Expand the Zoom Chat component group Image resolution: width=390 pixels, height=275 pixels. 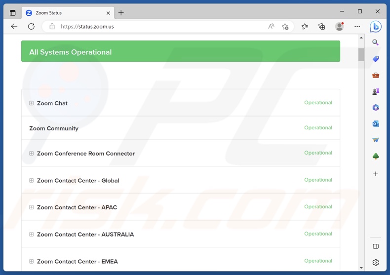tap(31, 103)
